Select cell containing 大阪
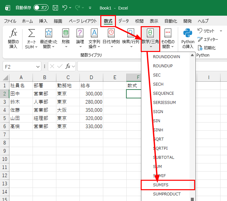This screenshot has height=201, width=227. tap(68, 110)
